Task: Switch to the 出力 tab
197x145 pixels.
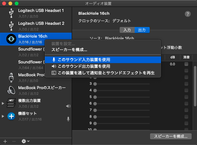Action: (142, 30)
